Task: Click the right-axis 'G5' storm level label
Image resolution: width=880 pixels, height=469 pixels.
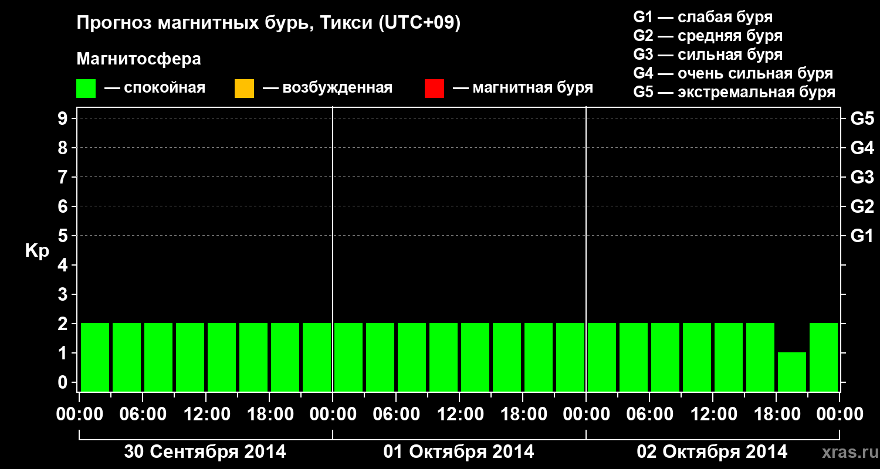Action: [x=862, y=119]
